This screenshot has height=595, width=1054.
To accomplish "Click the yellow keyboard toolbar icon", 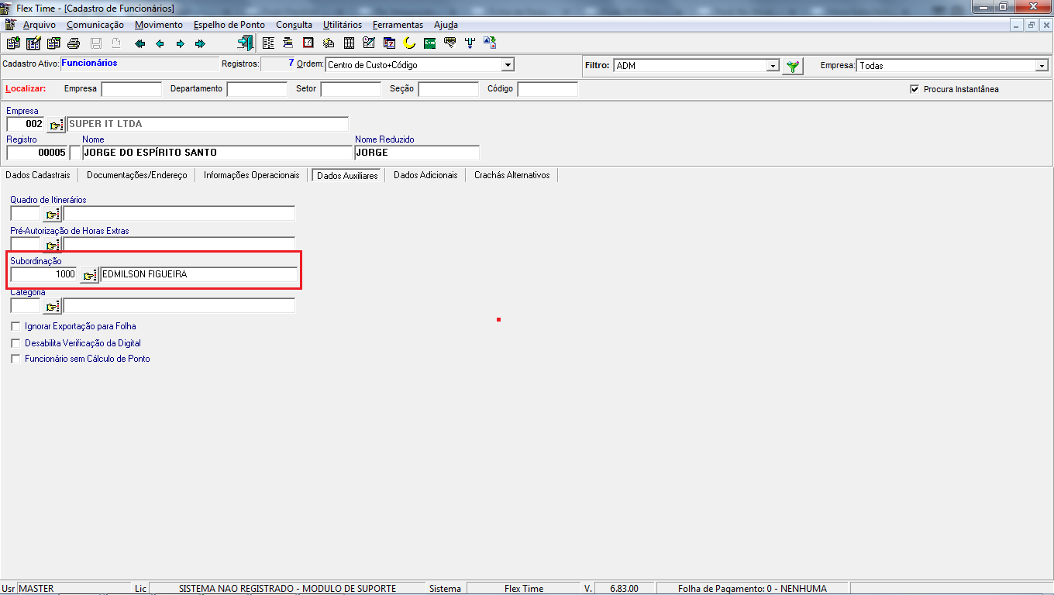I will point(449,43).
